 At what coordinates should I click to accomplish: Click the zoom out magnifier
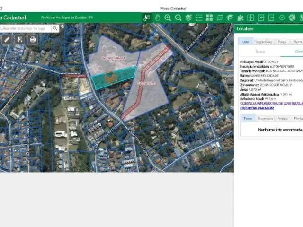(178, 17)
